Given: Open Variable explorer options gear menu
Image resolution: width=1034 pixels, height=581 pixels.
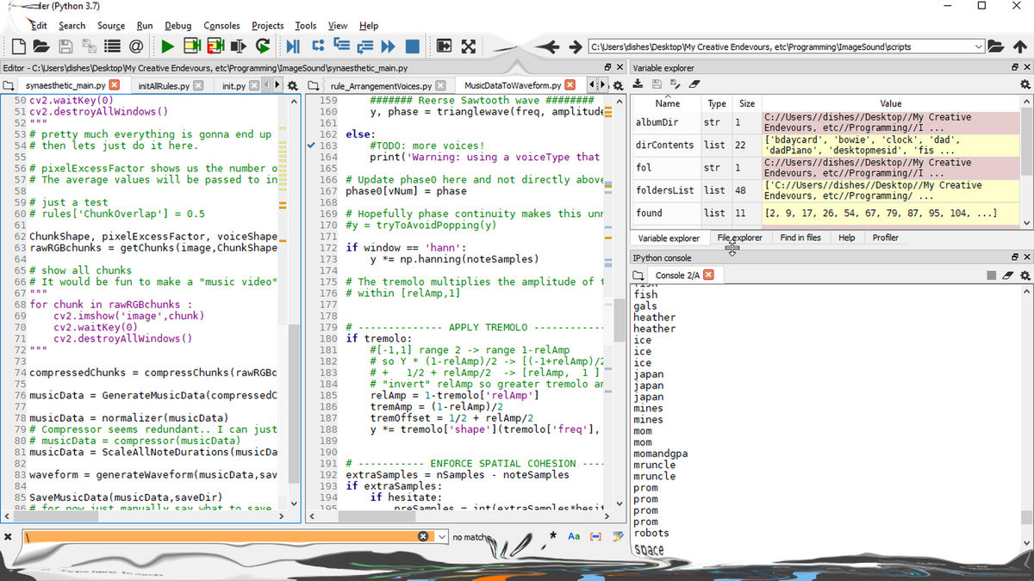Looking at the screenshot, I should click(1025, 84).
